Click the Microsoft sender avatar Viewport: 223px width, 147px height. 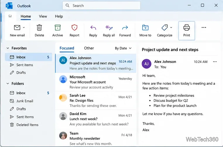[x=63, y=79]
